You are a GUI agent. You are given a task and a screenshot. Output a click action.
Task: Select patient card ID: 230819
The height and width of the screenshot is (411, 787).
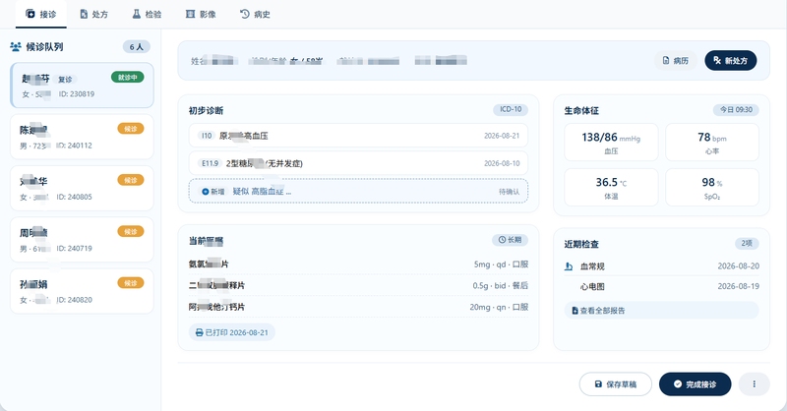tap(82, 86)
